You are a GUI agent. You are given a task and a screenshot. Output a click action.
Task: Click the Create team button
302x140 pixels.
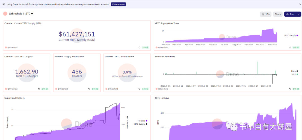point(119,4)
